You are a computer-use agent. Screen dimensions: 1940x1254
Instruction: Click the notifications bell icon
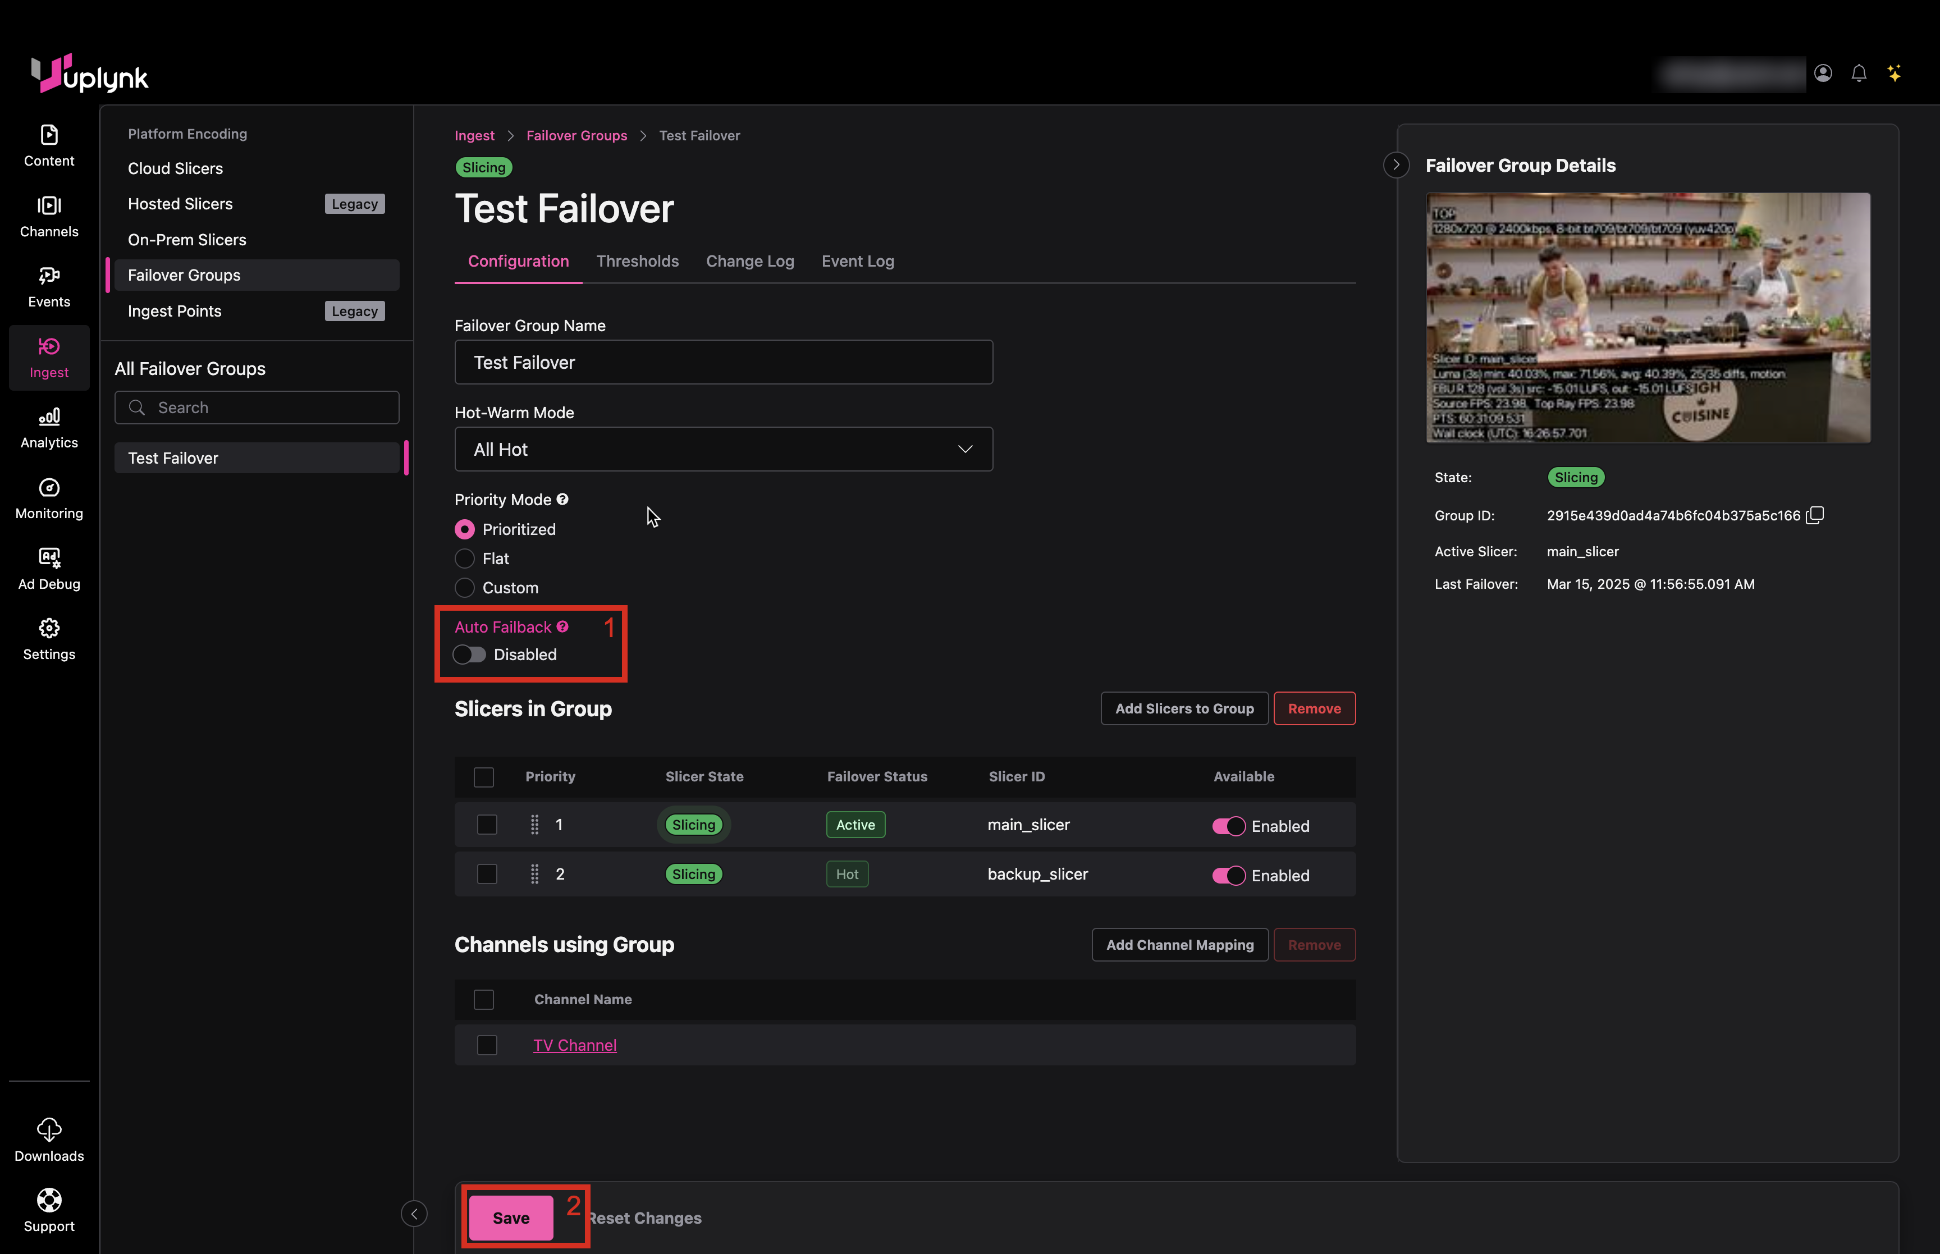coord(1859,74)
